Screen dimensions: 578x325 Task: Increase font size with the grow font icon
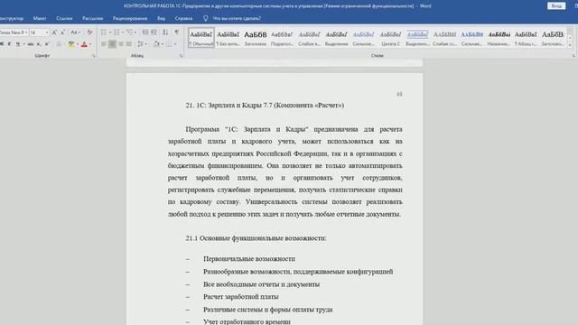point(54,32)
